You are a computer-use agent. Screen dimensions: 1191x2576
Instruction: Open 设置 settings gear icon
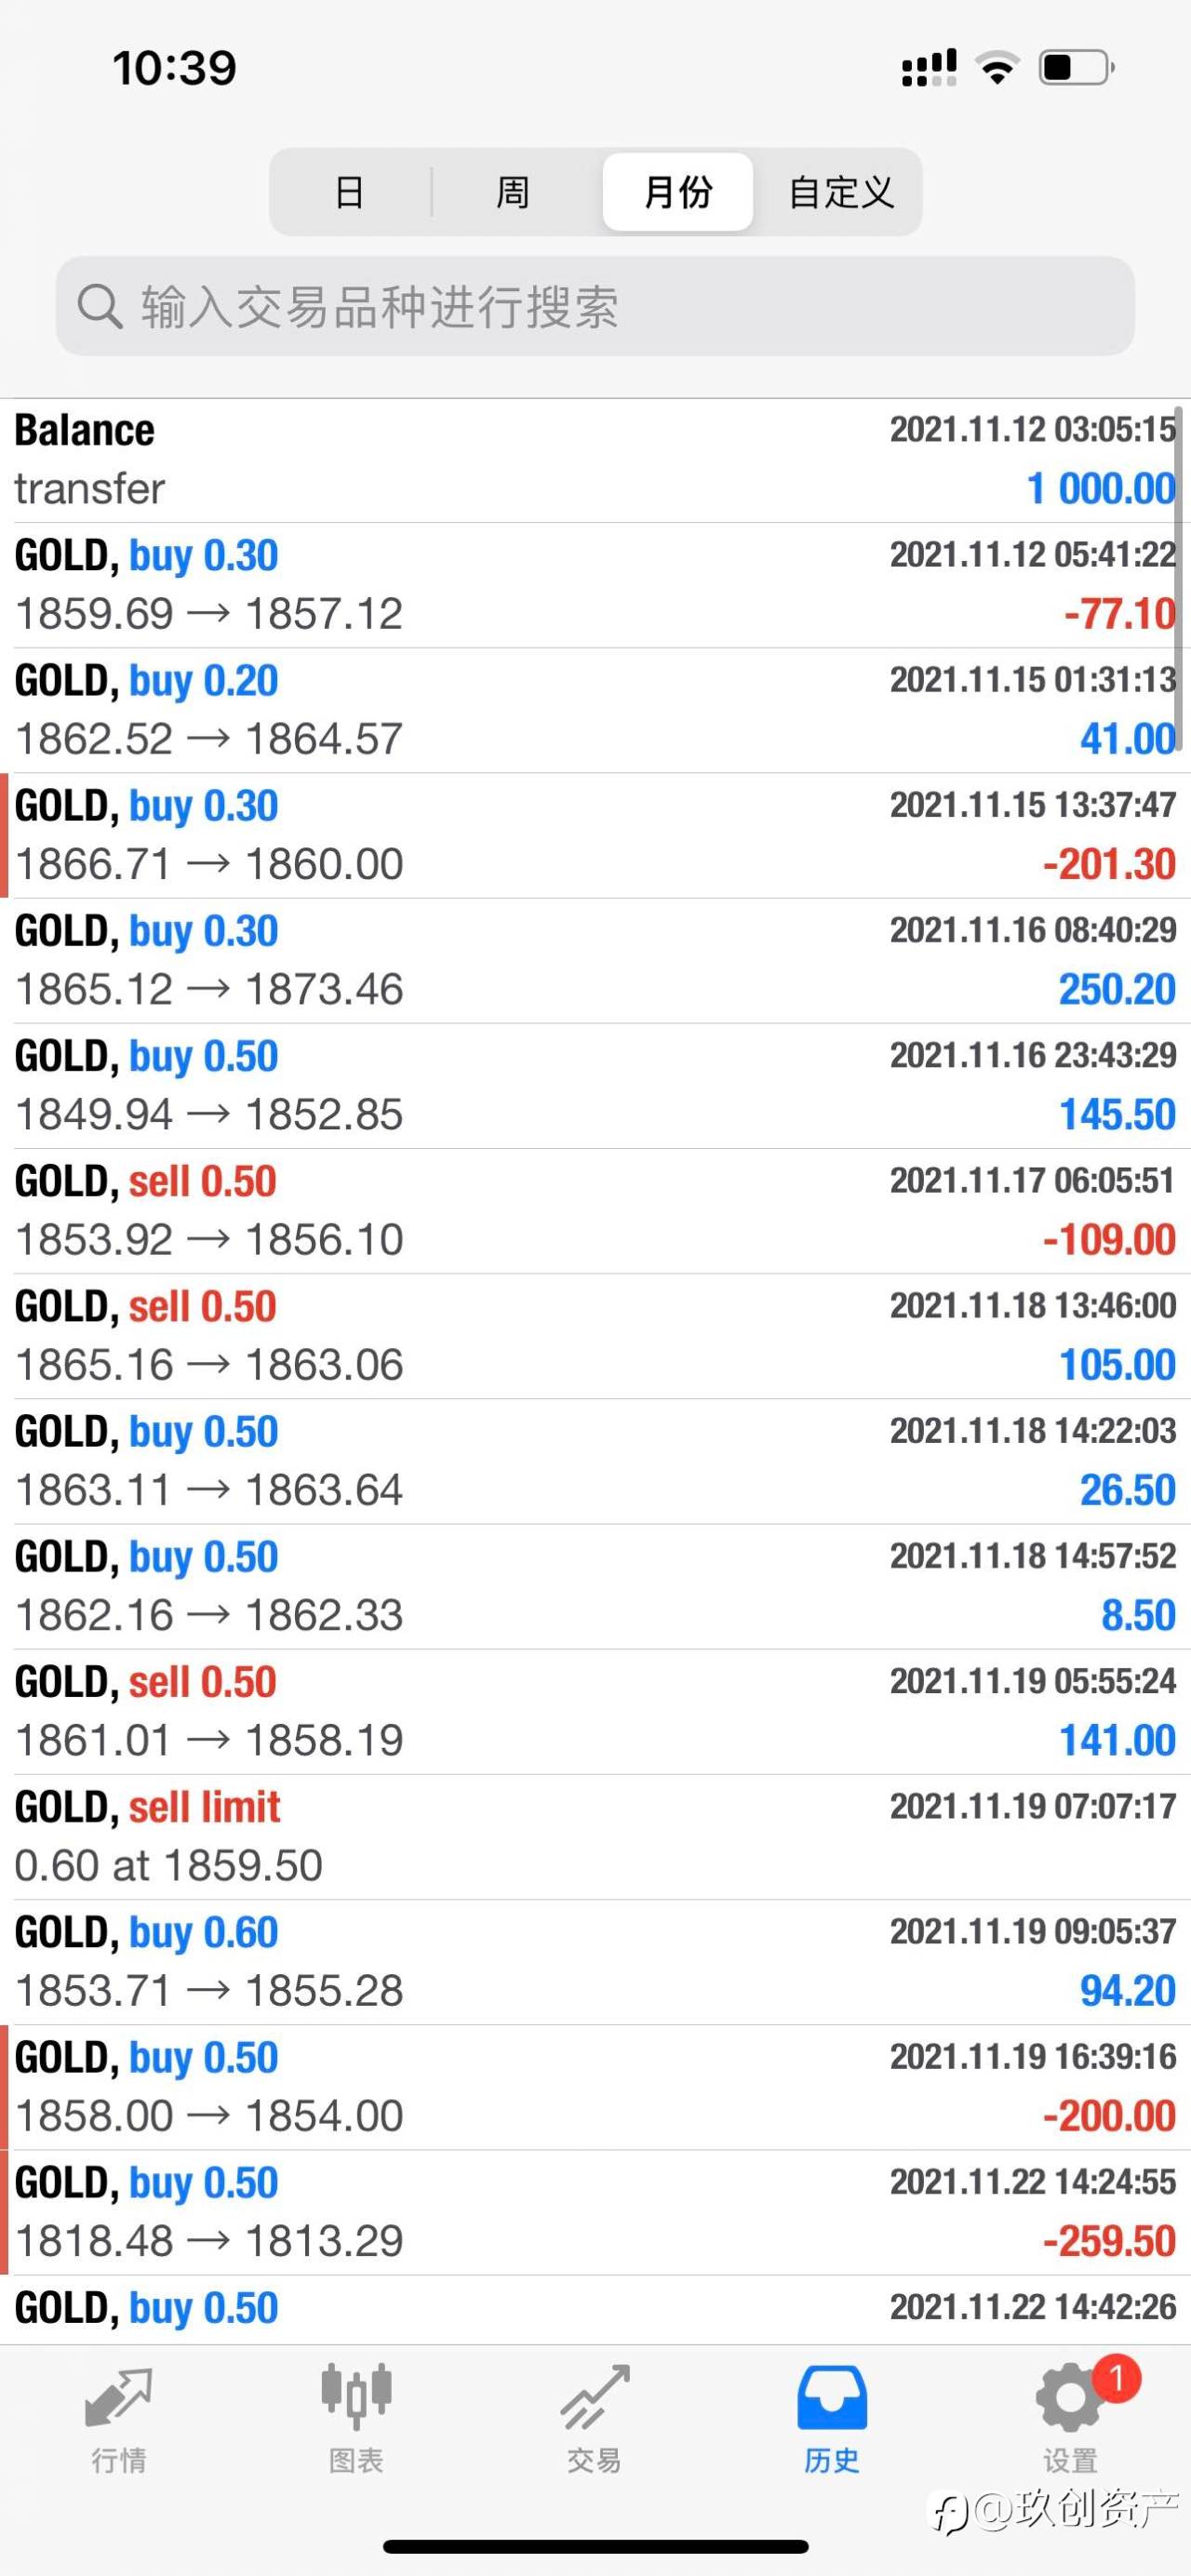(x=1068, y=2397)
